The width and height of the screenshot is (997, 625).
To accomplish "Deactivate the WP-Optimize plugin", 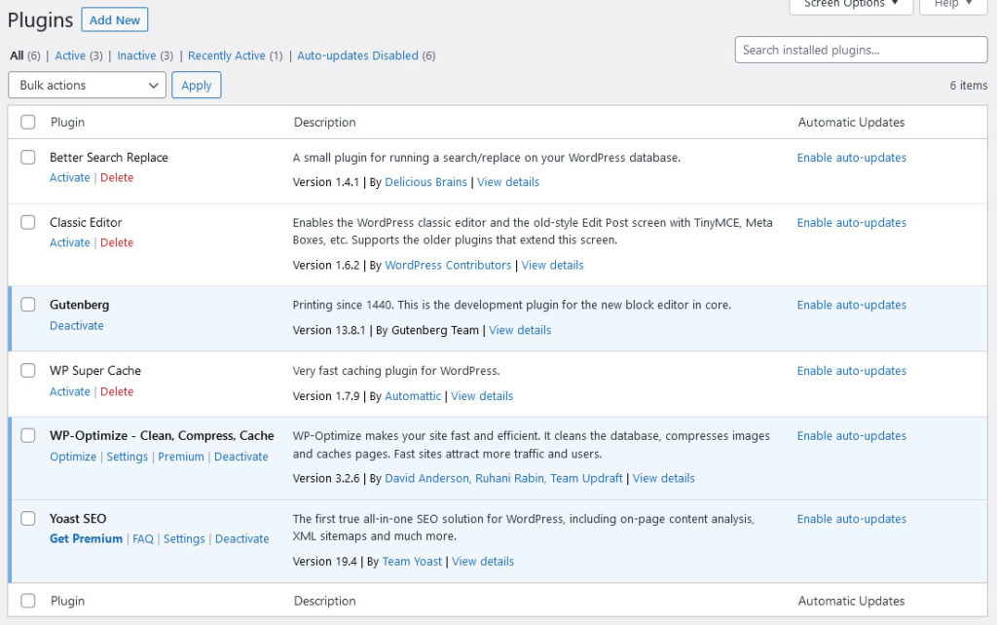I will coord(241,457).
